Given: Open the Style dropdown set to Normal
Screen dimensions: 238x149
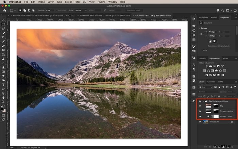Looking at the screenshot, I should (x=81, y=10).
